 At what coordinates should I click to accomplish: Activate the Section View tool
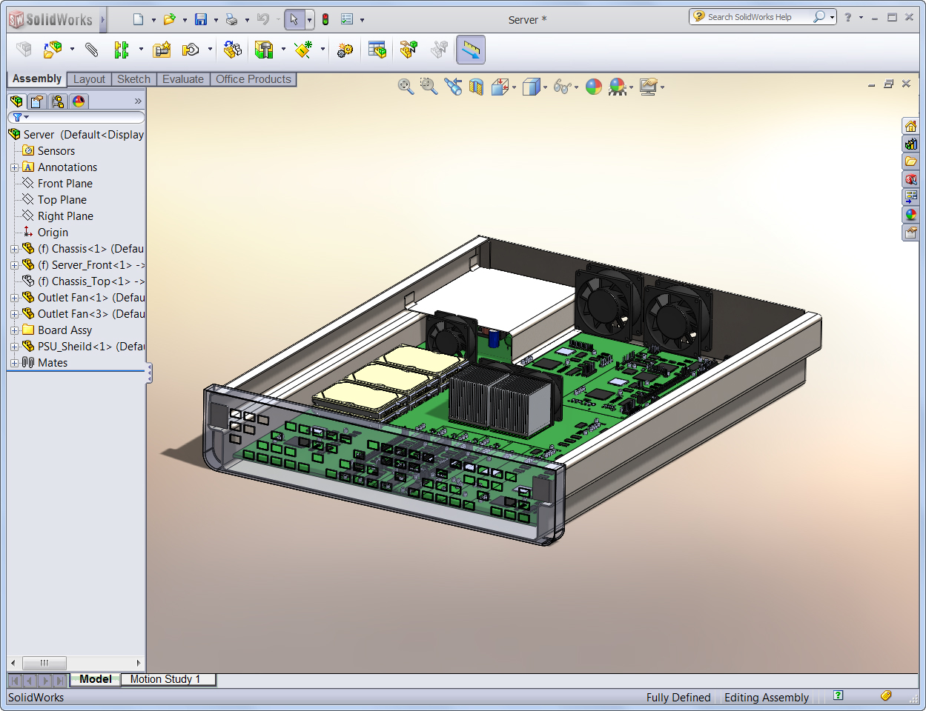pyautogui.click(x=476, y=87)
